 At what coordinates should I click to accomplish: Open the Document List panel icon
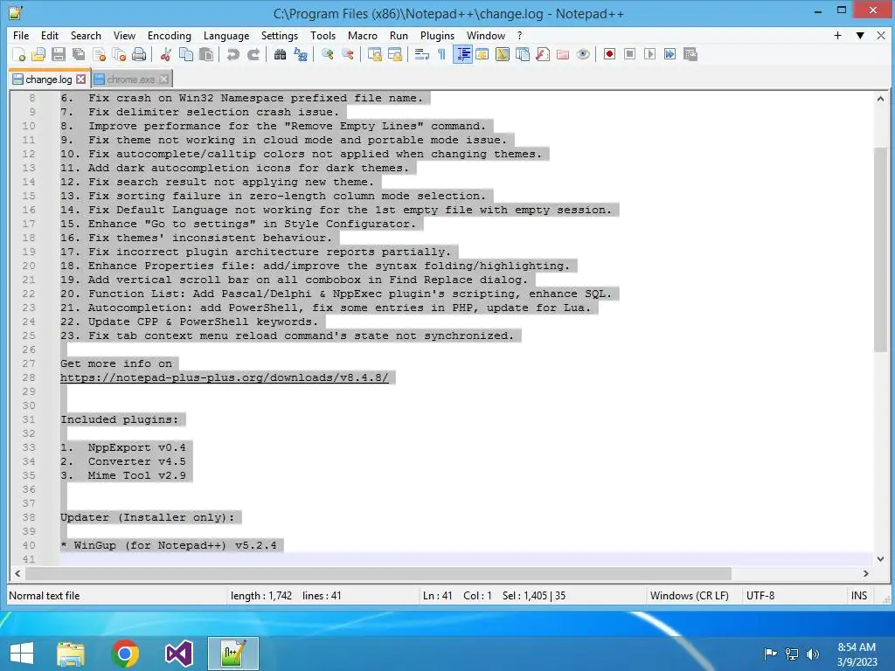coord(523,54)
